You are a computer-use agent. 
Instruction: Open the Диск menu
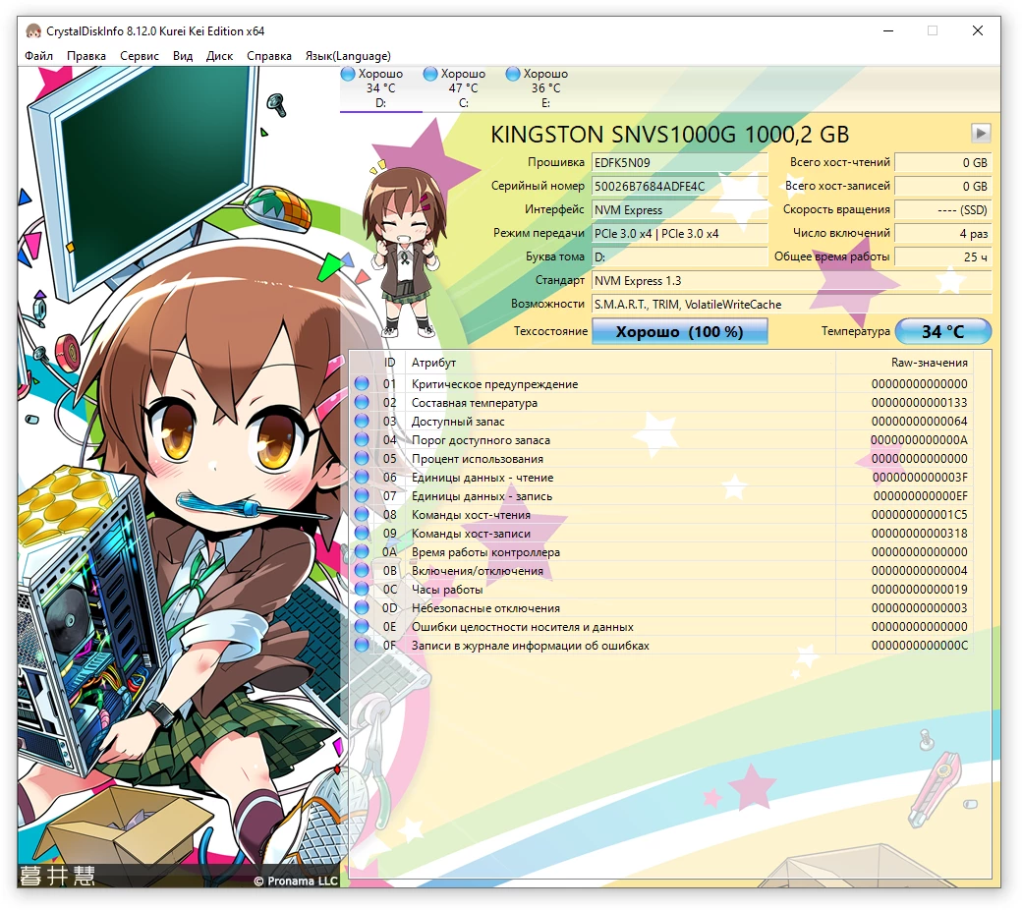(x=220, y=56)
